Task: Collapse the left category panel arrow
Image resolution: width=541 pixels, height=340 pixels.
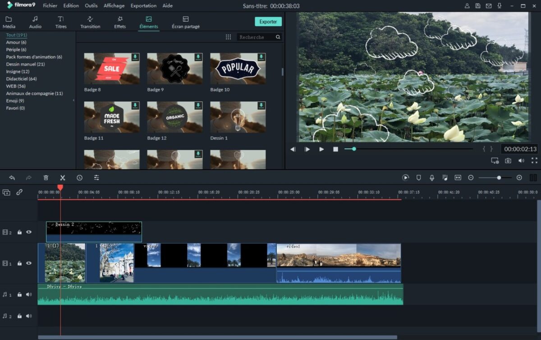Action: (73, 100)
